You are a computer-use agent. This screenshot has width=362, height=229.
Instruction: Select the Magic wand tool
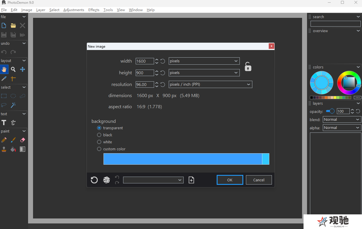click(x=13, y=105)
